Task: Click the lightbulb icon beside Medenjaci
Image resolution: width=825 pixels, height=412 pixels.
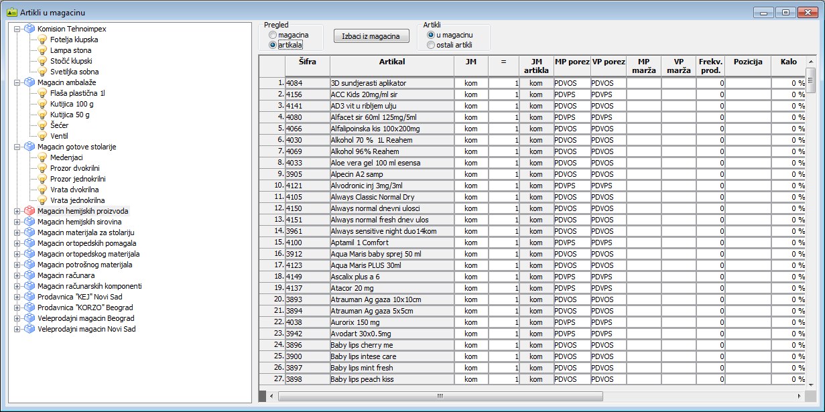Action: [x=42, y=157]
